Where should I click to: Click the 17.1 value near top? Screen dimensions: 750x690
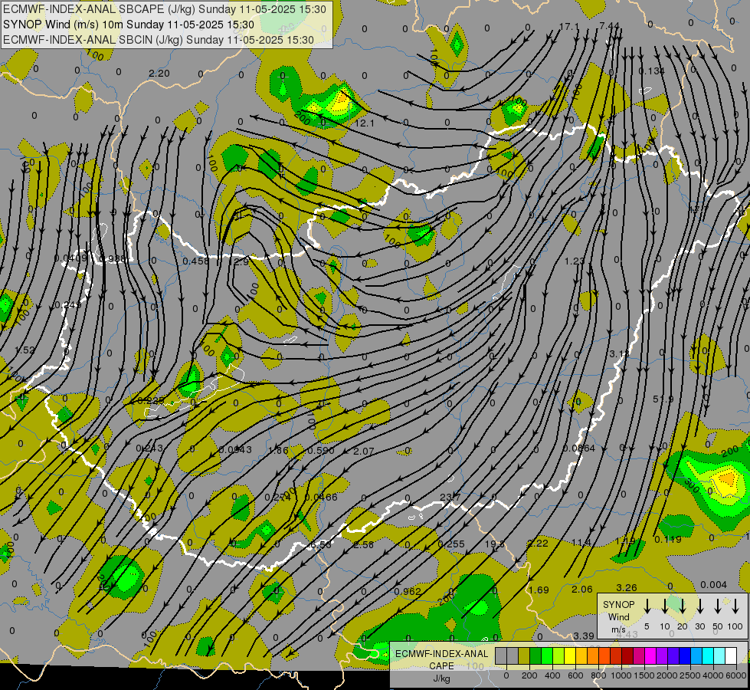coord(569,26)
